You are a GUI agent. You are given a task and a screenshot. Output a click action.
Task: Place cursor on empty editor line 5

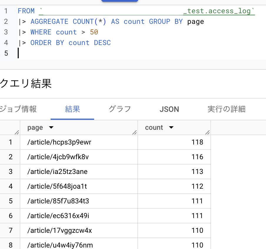click(88, 53)
